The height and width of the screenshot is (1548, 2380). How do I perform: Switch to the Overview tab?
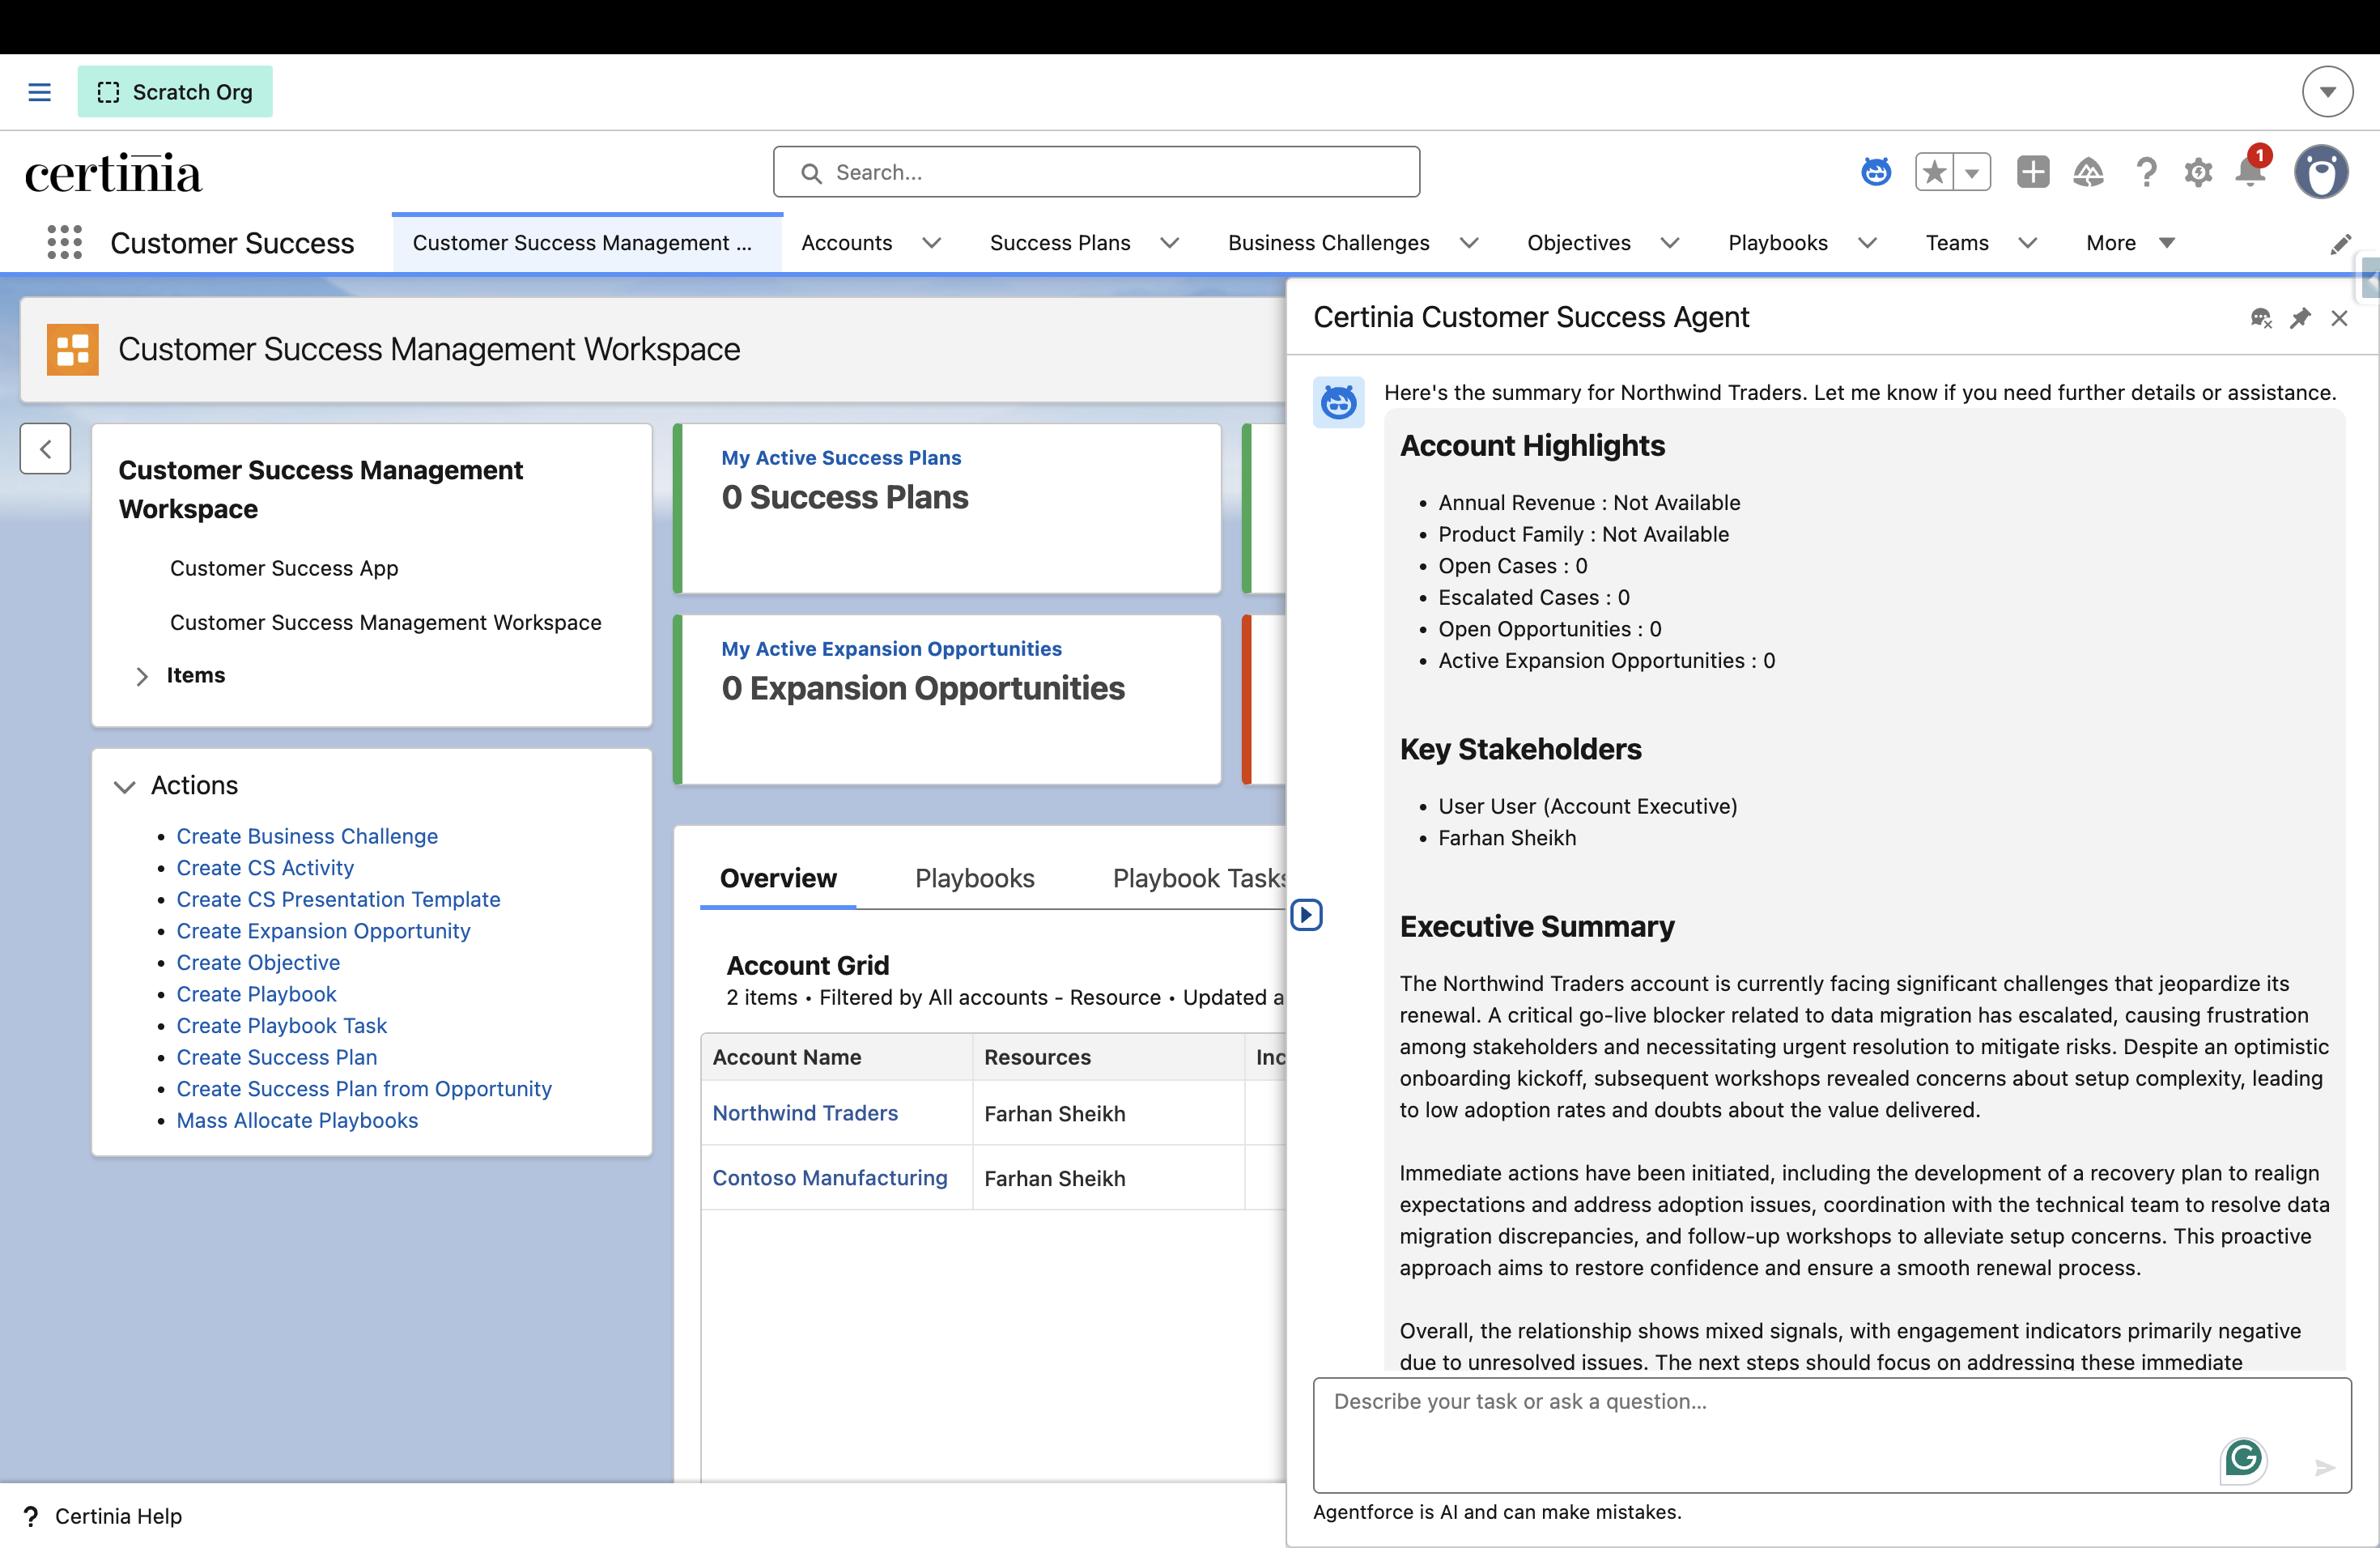click(778, 878)
